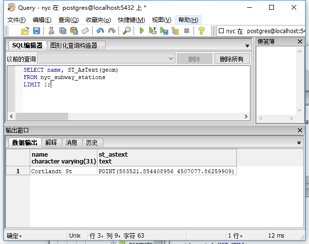Open the 帮助(H) menu
Viewport: 309px width, 244px height.
(x=188, y=20)
